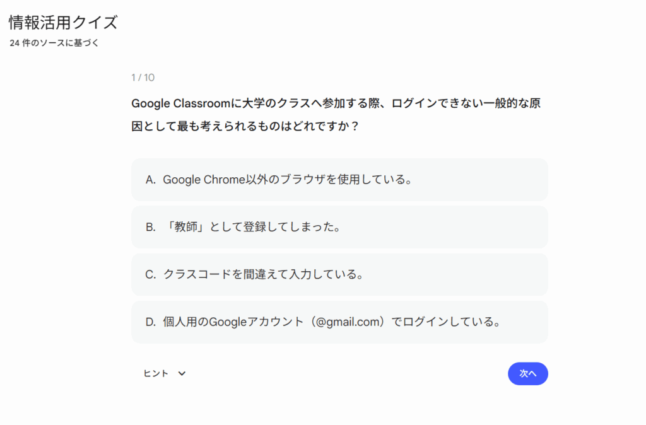Click the 情報活用クイズ page title

tap(63, 23)
